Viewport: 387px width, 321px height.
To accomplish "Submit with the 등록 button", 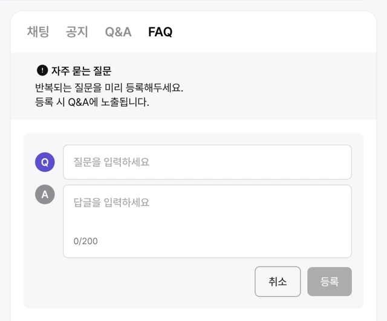I will pos(330,282).
